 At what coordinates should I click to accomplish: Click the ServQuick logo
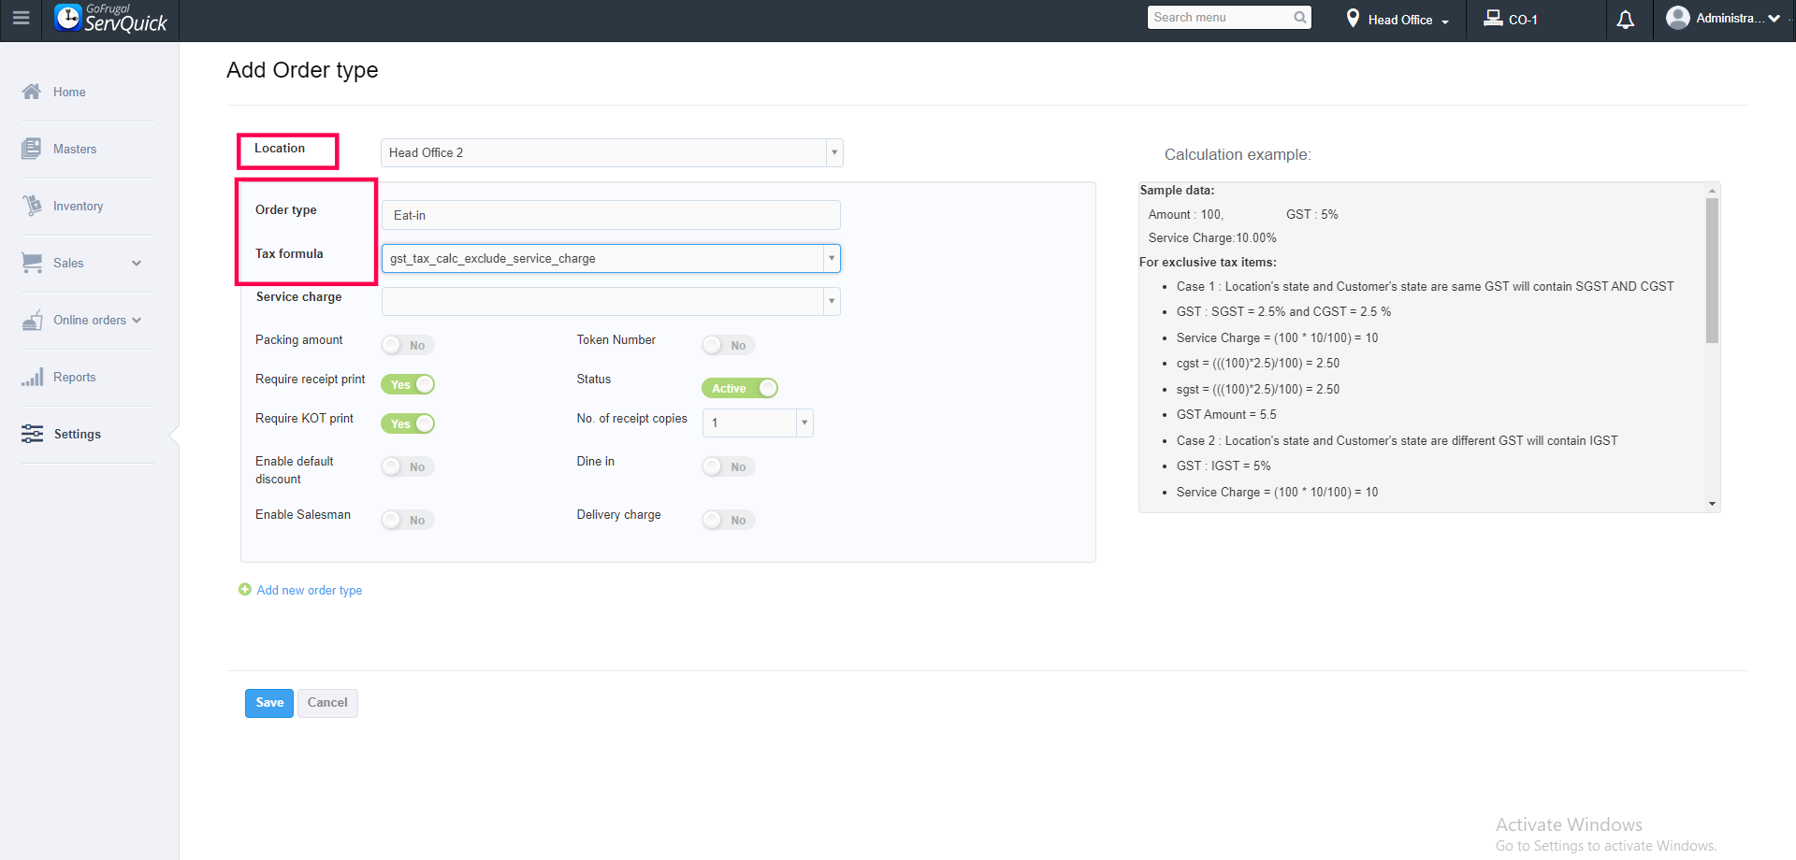coord(110,19)
